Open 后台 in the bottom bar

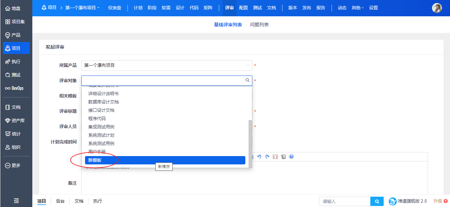click(60, 201)
